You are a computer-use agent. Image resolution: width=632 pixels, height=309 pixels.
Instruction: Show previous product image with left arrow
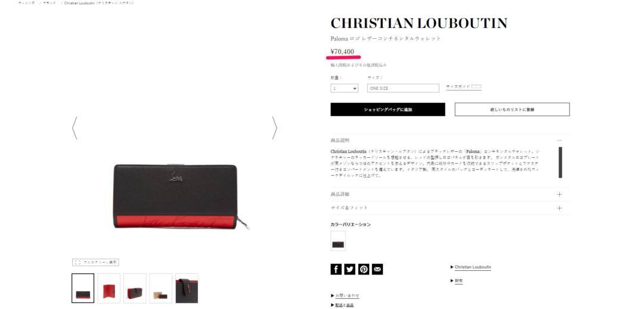pos(75,128)
